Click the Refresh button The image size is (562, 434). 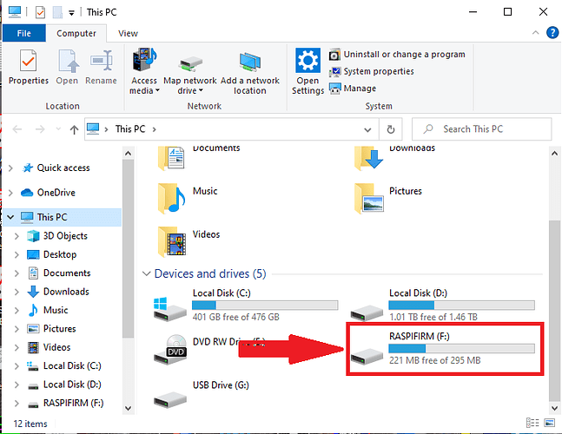tap(391, 129)
